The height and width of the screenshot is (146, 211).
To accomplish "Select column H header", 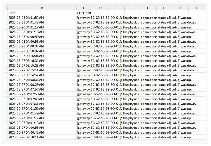I will [164, 8].
